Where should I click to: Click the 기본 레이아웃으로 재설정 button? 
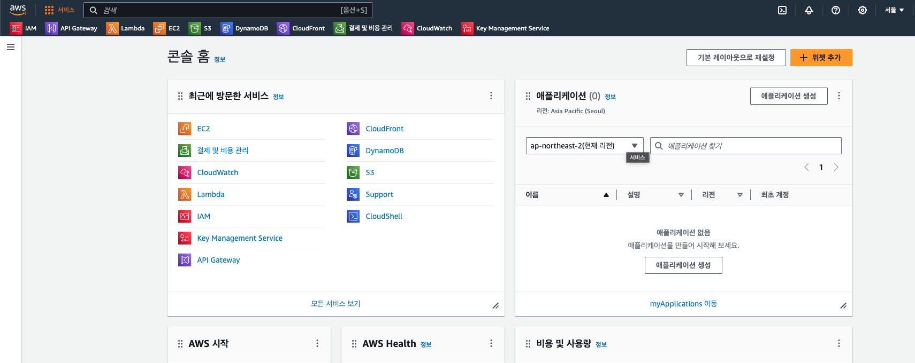click(736, 58)
